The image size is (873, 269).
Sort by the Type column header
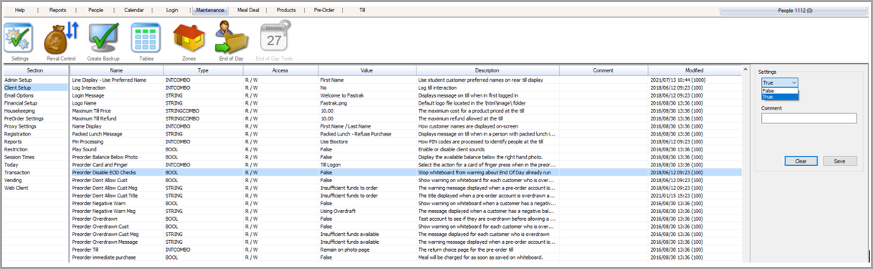(203, 70)
